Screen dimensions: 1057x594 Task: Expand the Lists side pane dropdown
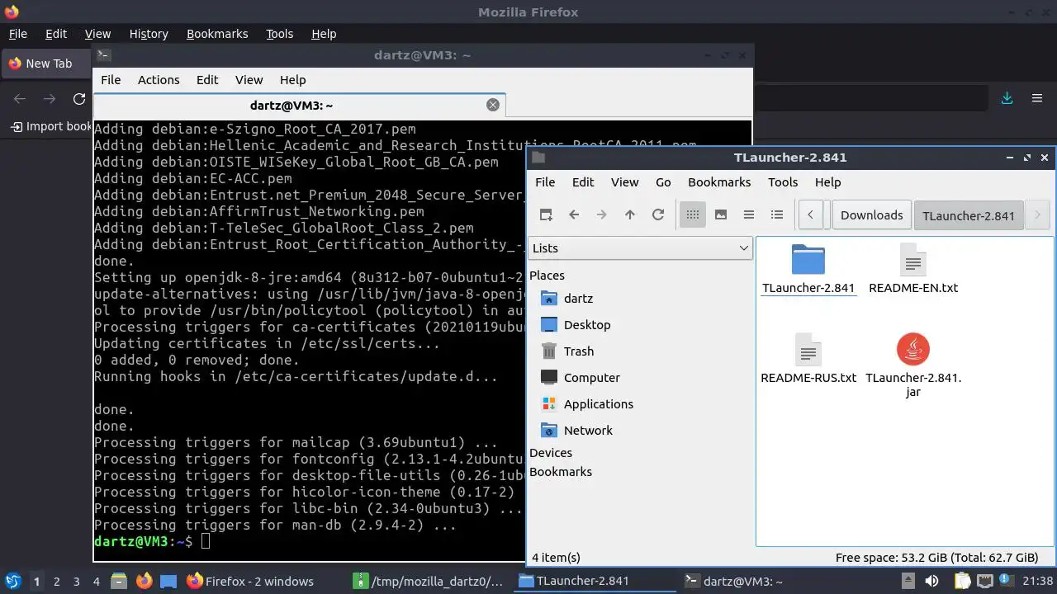click(x=640, y=248)
